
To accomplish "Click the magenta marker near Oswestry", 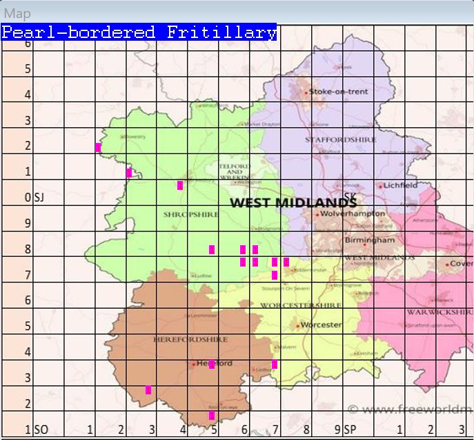I will [x=98, y=147].
